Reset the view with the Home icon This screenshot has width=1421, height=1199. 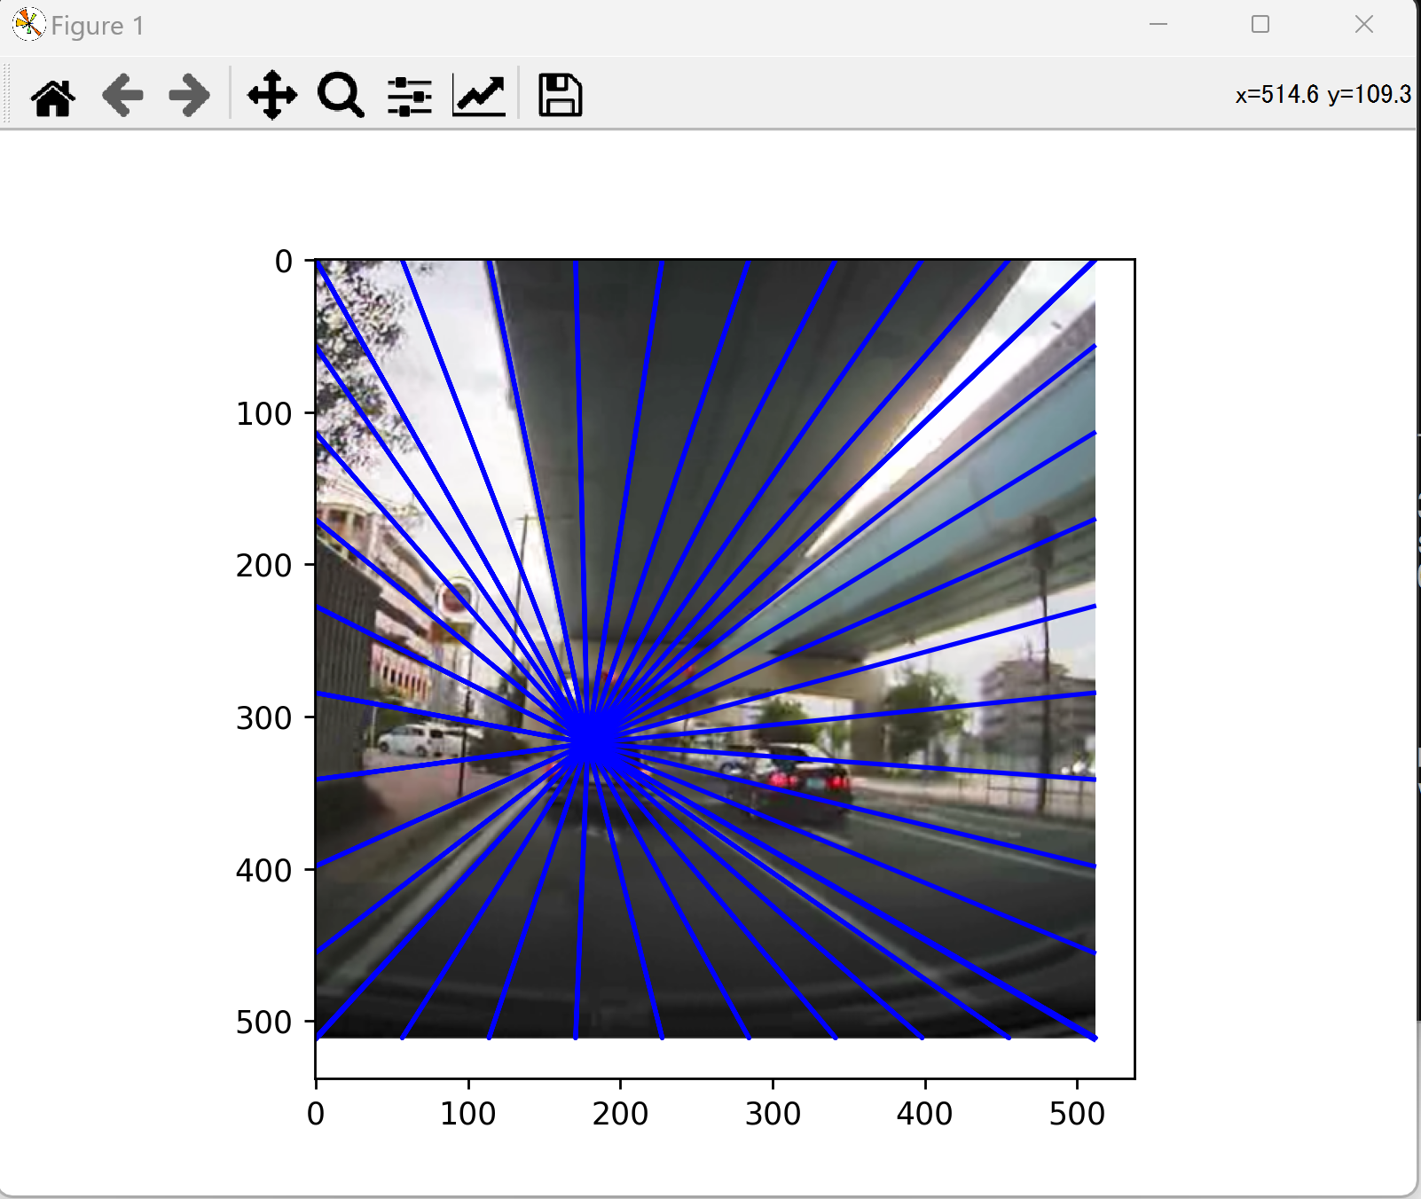(53, 96)
